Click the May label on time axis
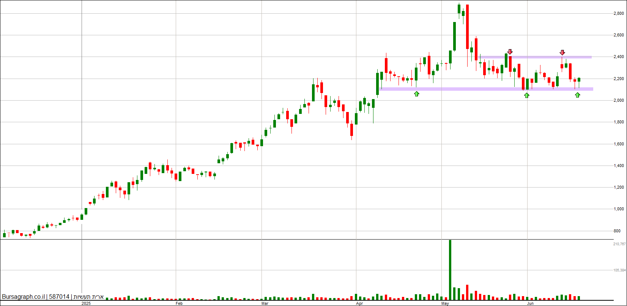 [446, 304]
